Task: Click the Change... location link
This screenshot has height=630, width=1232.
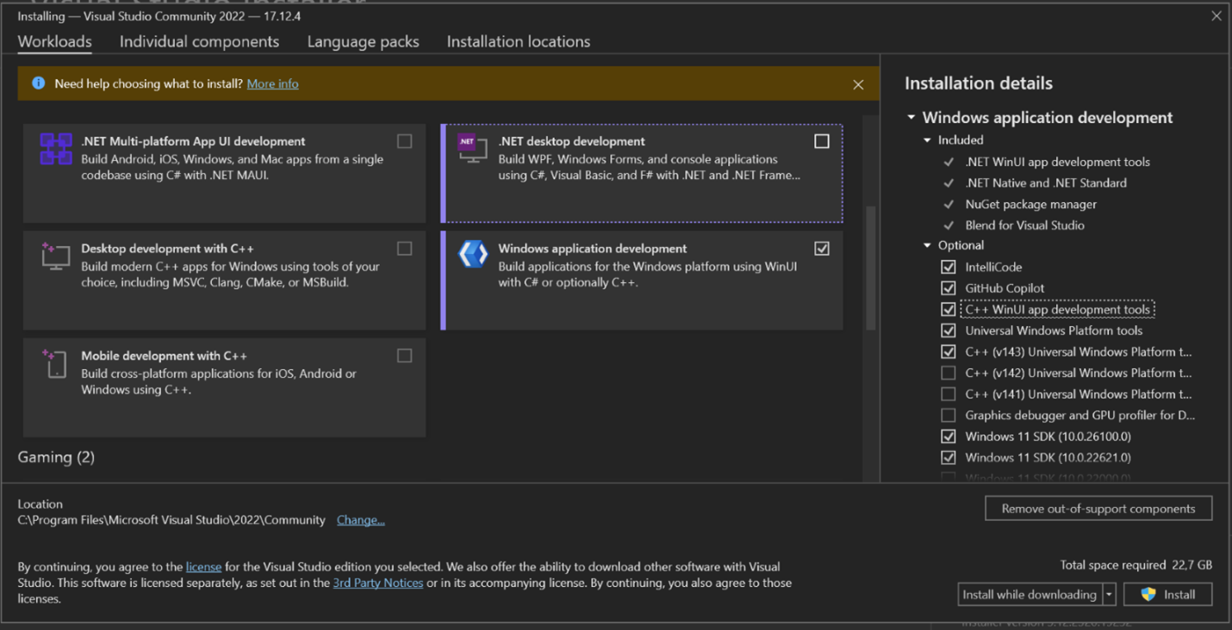Action: click(x=360, y=520)
